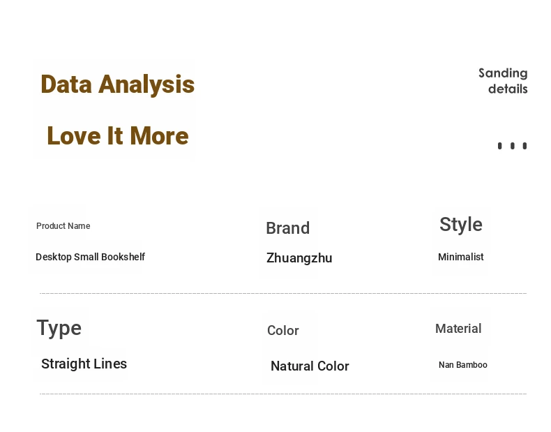Click the Material label

coord(458,329)
